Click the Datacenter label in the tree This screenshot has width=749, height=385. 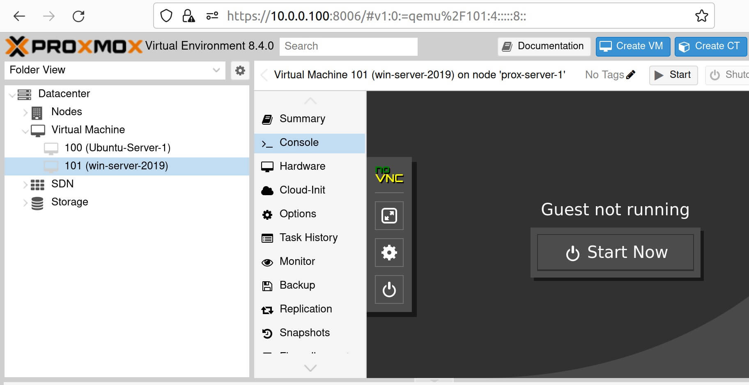[64, 94]
